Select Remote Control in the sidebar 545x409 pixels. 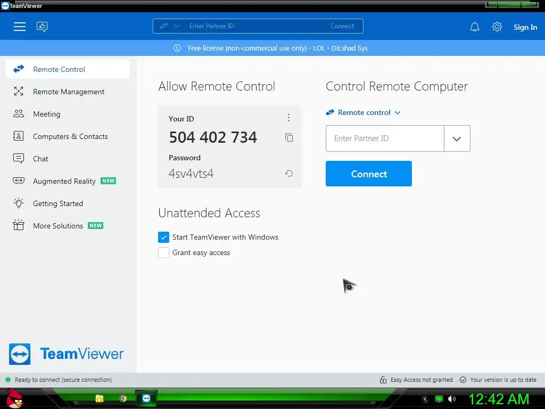[68, 69]
